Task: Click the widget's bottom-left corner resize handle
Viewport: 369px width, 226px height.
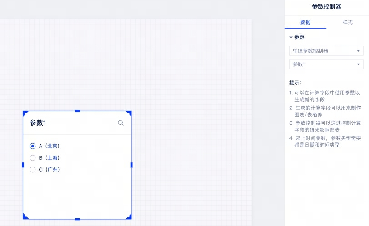Action: [25, 217]
